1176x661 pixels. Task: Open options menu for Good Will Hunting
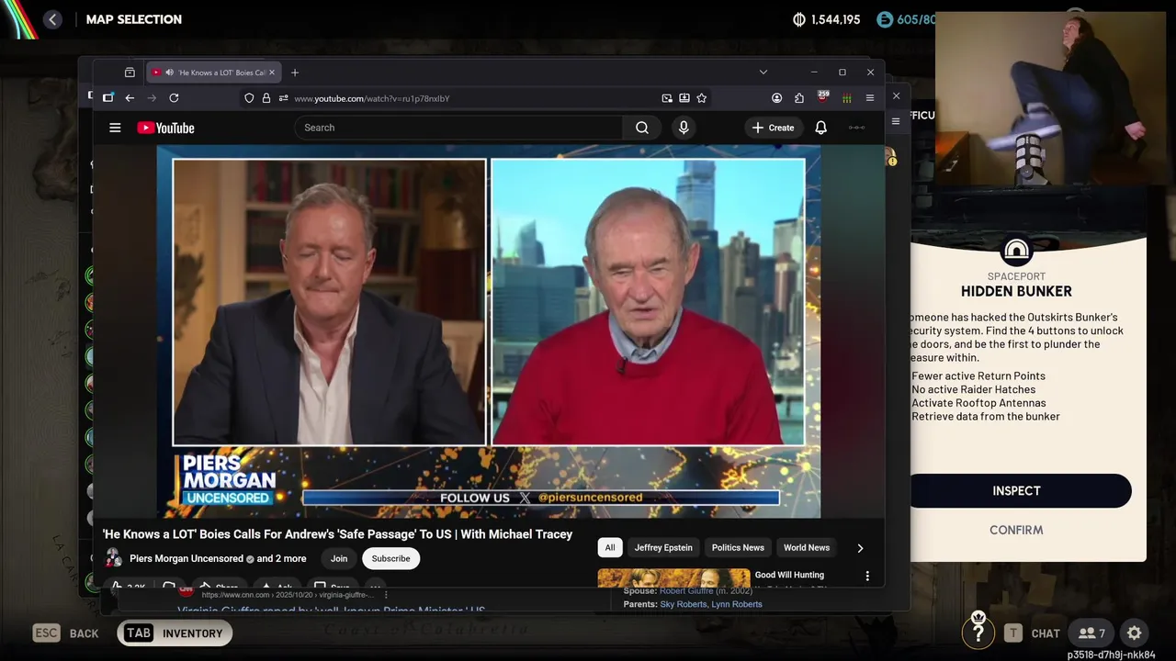pos(867,576)
